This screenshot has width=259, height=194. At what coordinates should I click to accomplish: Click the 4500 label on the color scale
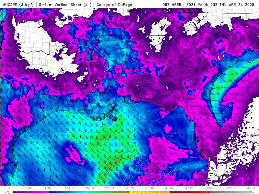(x=190, y=188)
